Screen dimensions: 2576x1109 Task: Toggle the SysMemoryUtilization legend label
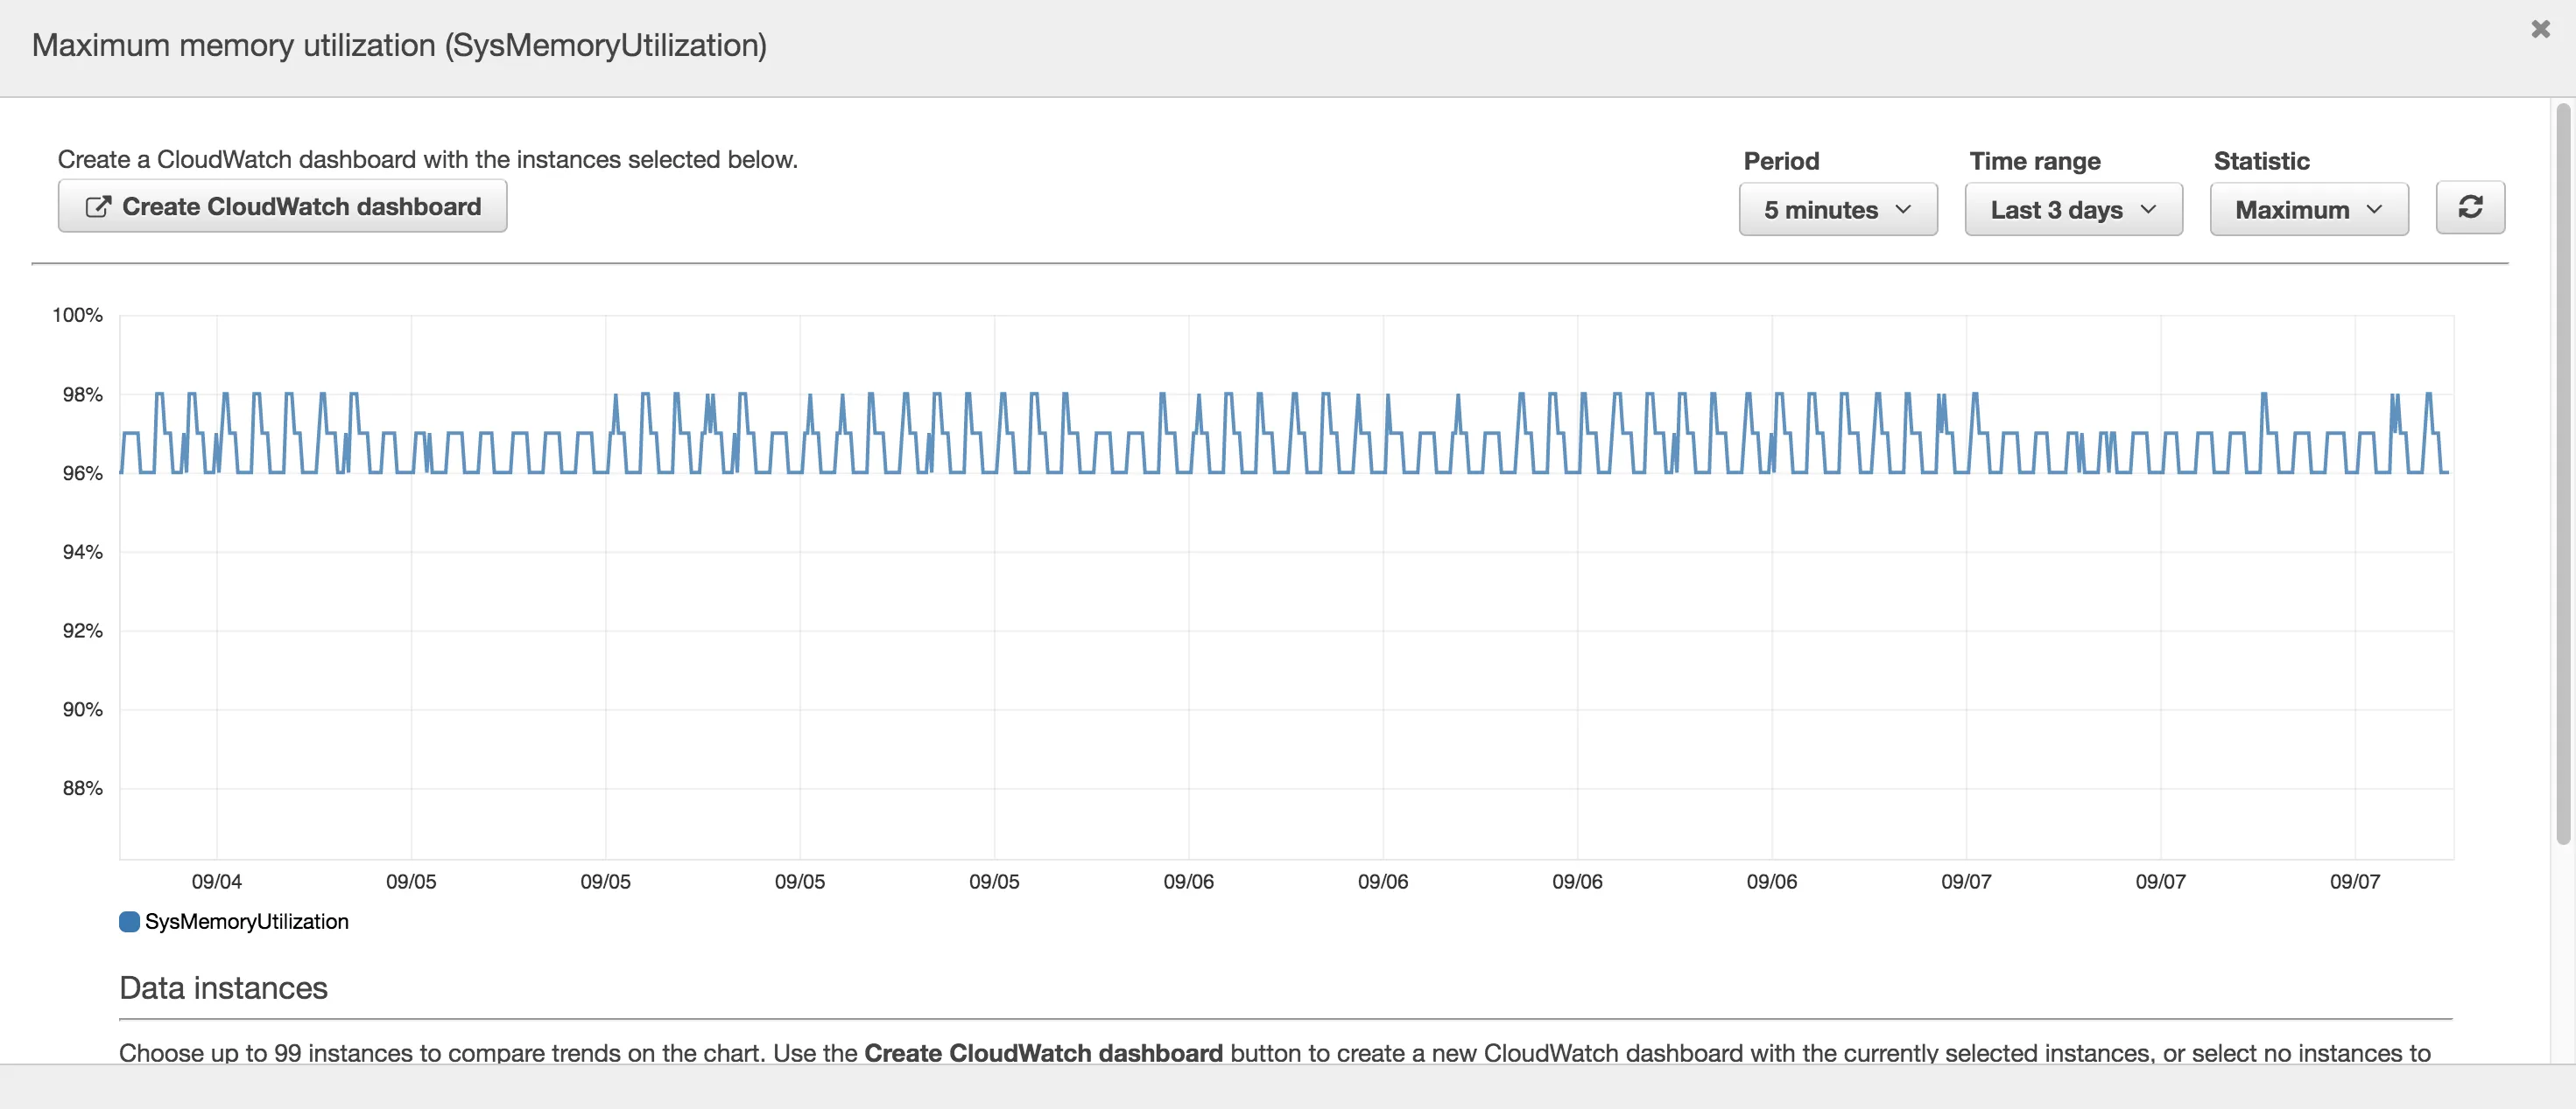pos(246,921)
